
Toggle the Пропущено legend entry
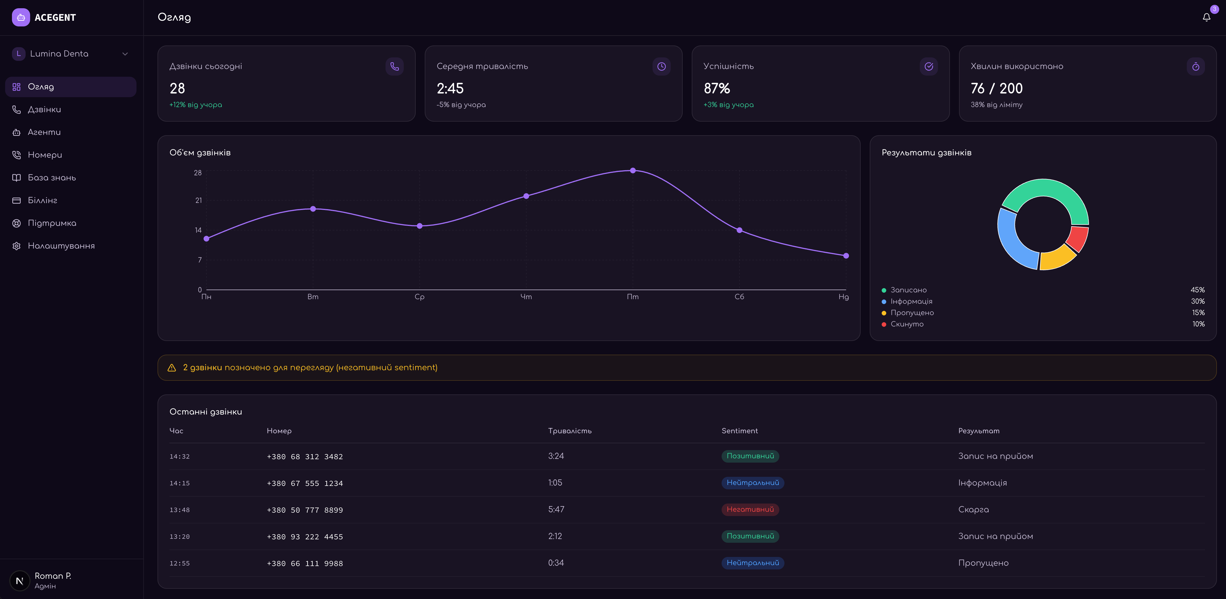click(912, 313)
